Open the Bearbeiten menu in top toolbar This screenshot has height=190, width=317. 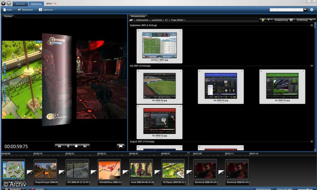(x=27, y=10)
